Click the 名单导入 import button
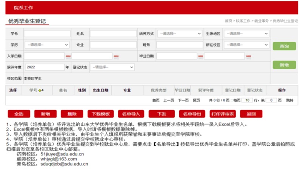 click(131, 114)
